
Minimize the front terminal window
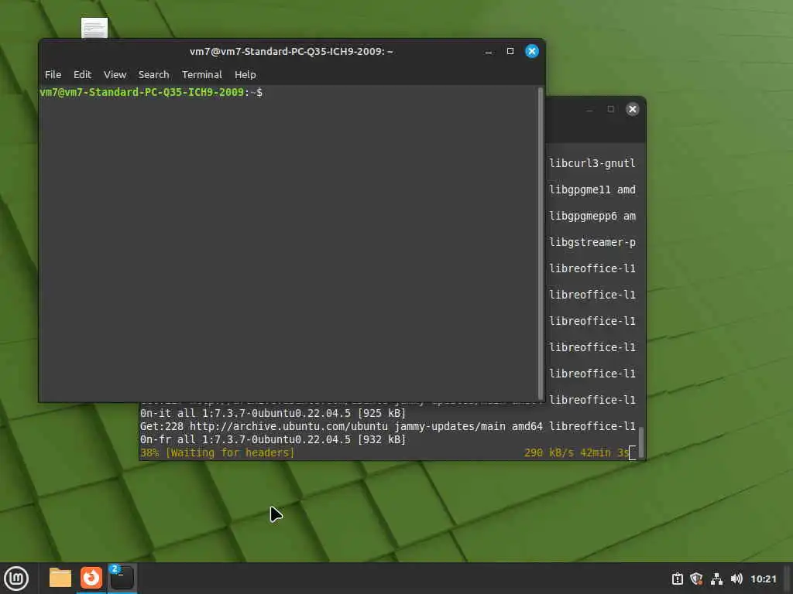coord(489,52)
